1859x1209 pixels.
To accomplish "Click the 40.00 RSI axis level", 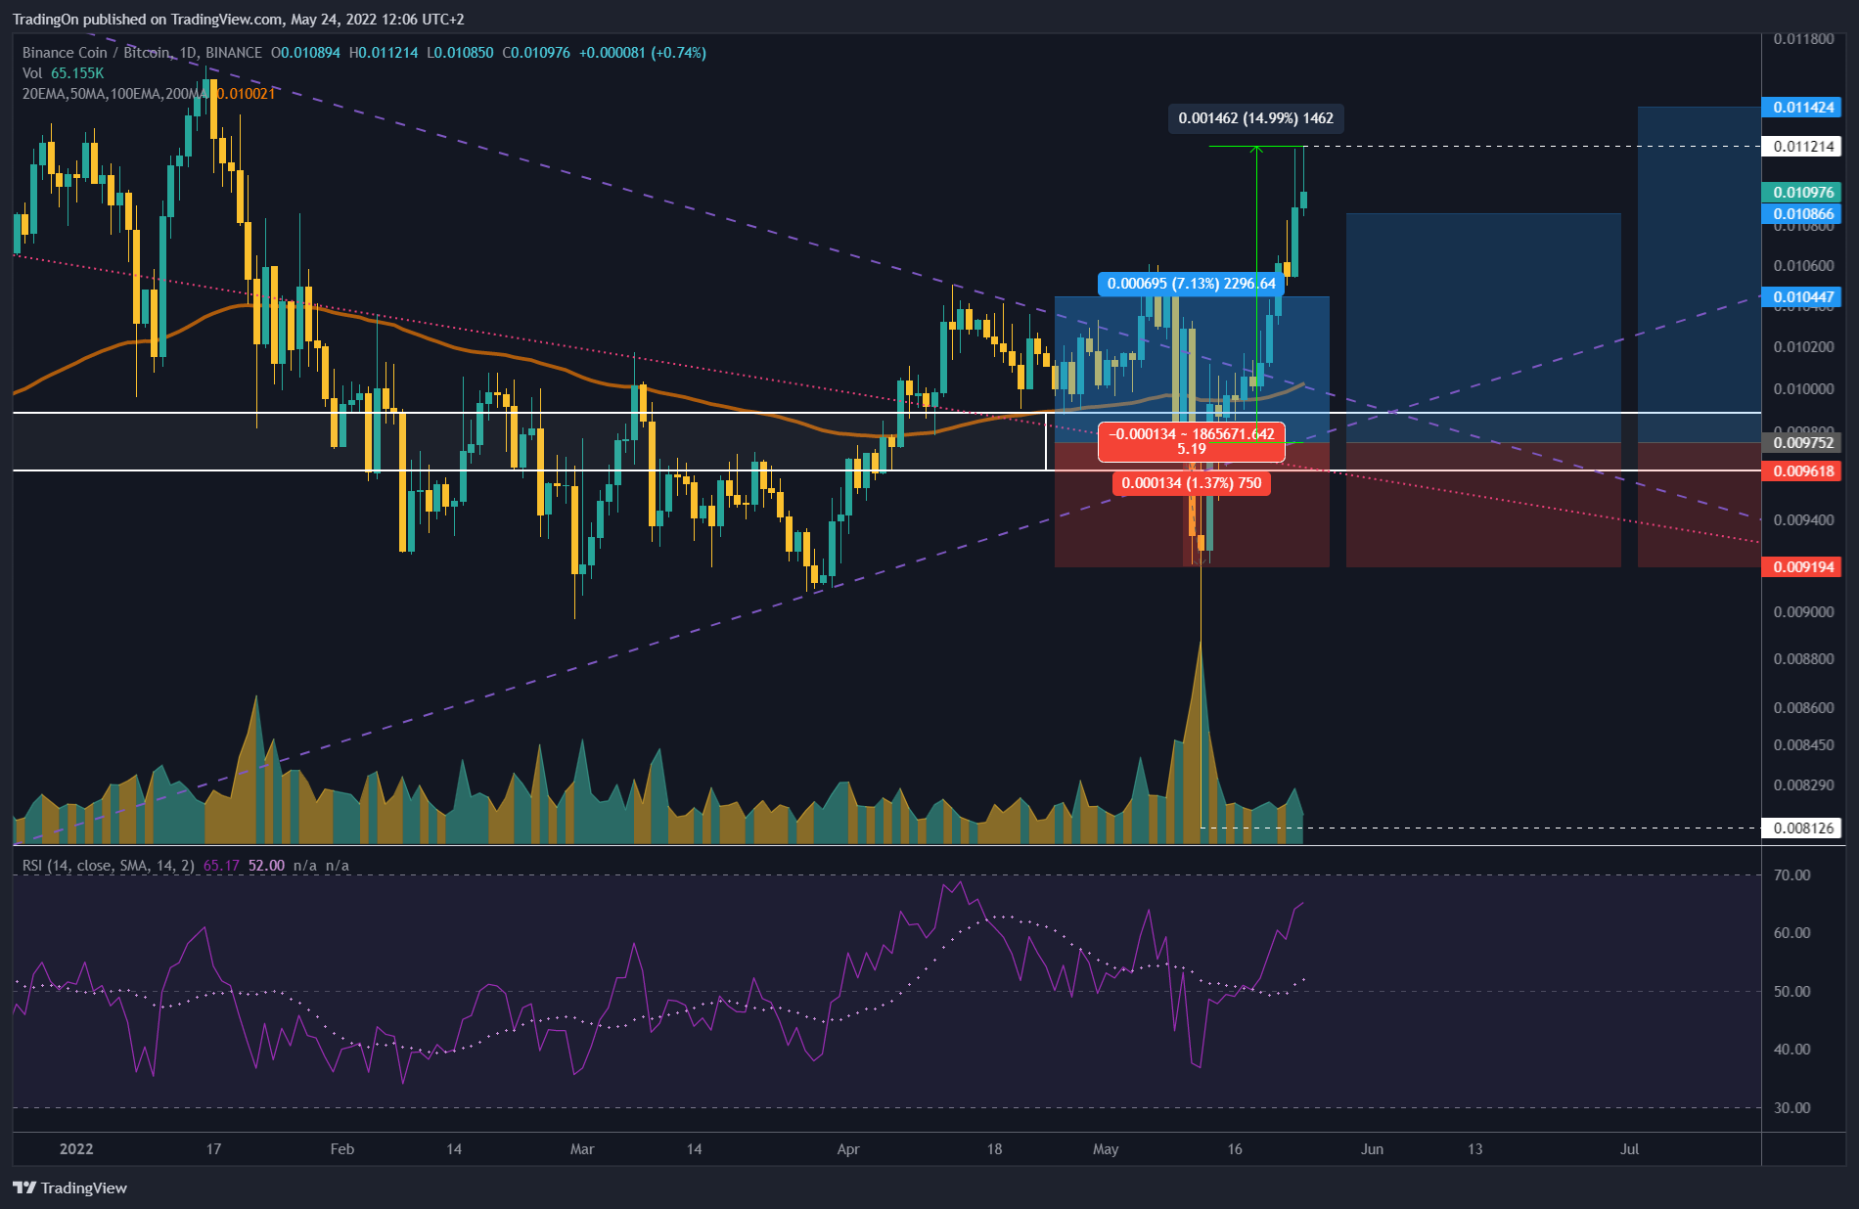I will [x=1791, y=1050].
